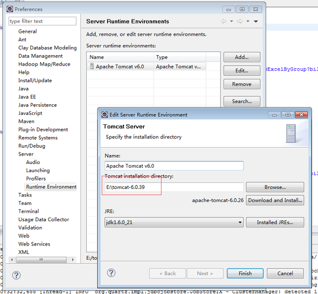This screenshot has width=318, height=294.
Task: Select Java EE preference
Action: coord(27,97)
